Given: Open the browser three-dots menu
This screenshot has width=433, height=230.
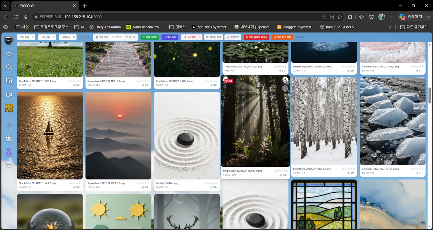Looking at the screenshot, I should pyautogui.click(x=392, y=17).
